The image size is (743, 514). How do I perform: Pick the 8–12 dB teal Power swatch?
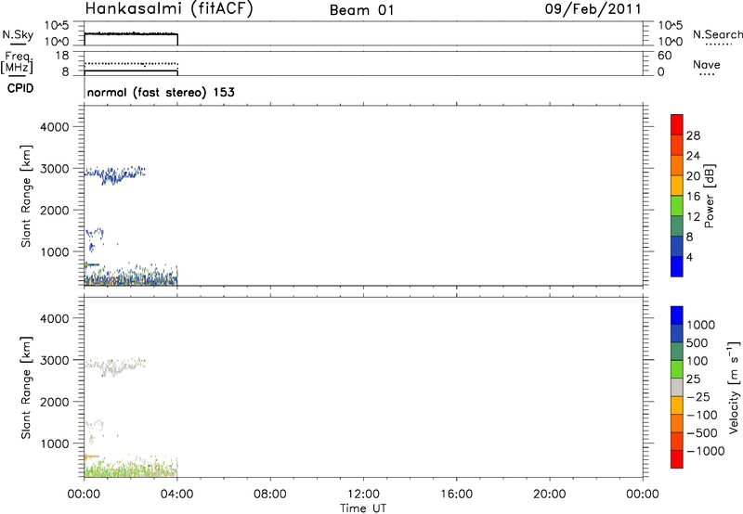(677, 225)
